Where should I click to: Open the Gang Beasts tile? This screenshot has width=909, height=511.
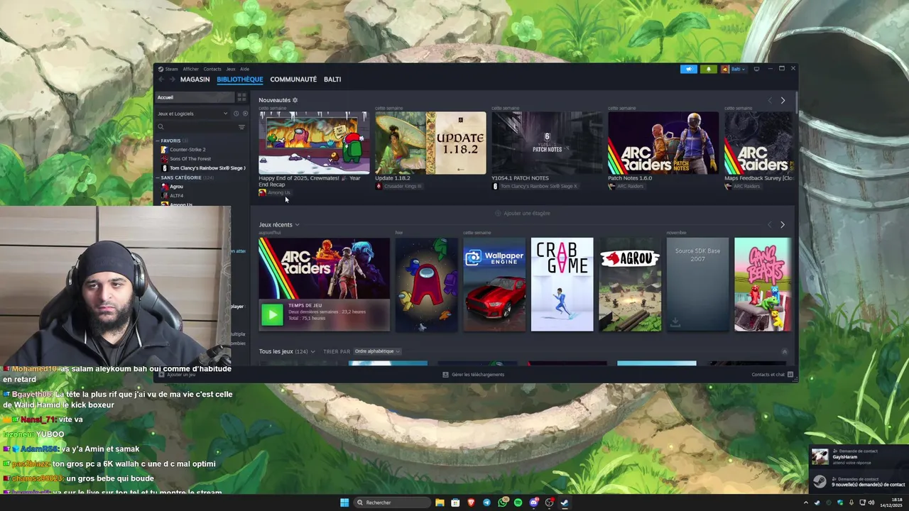[x=763, y=285]
